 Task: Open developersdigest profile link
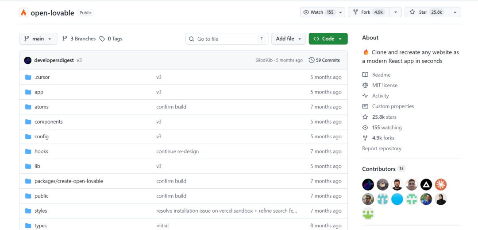coord(54,60)
